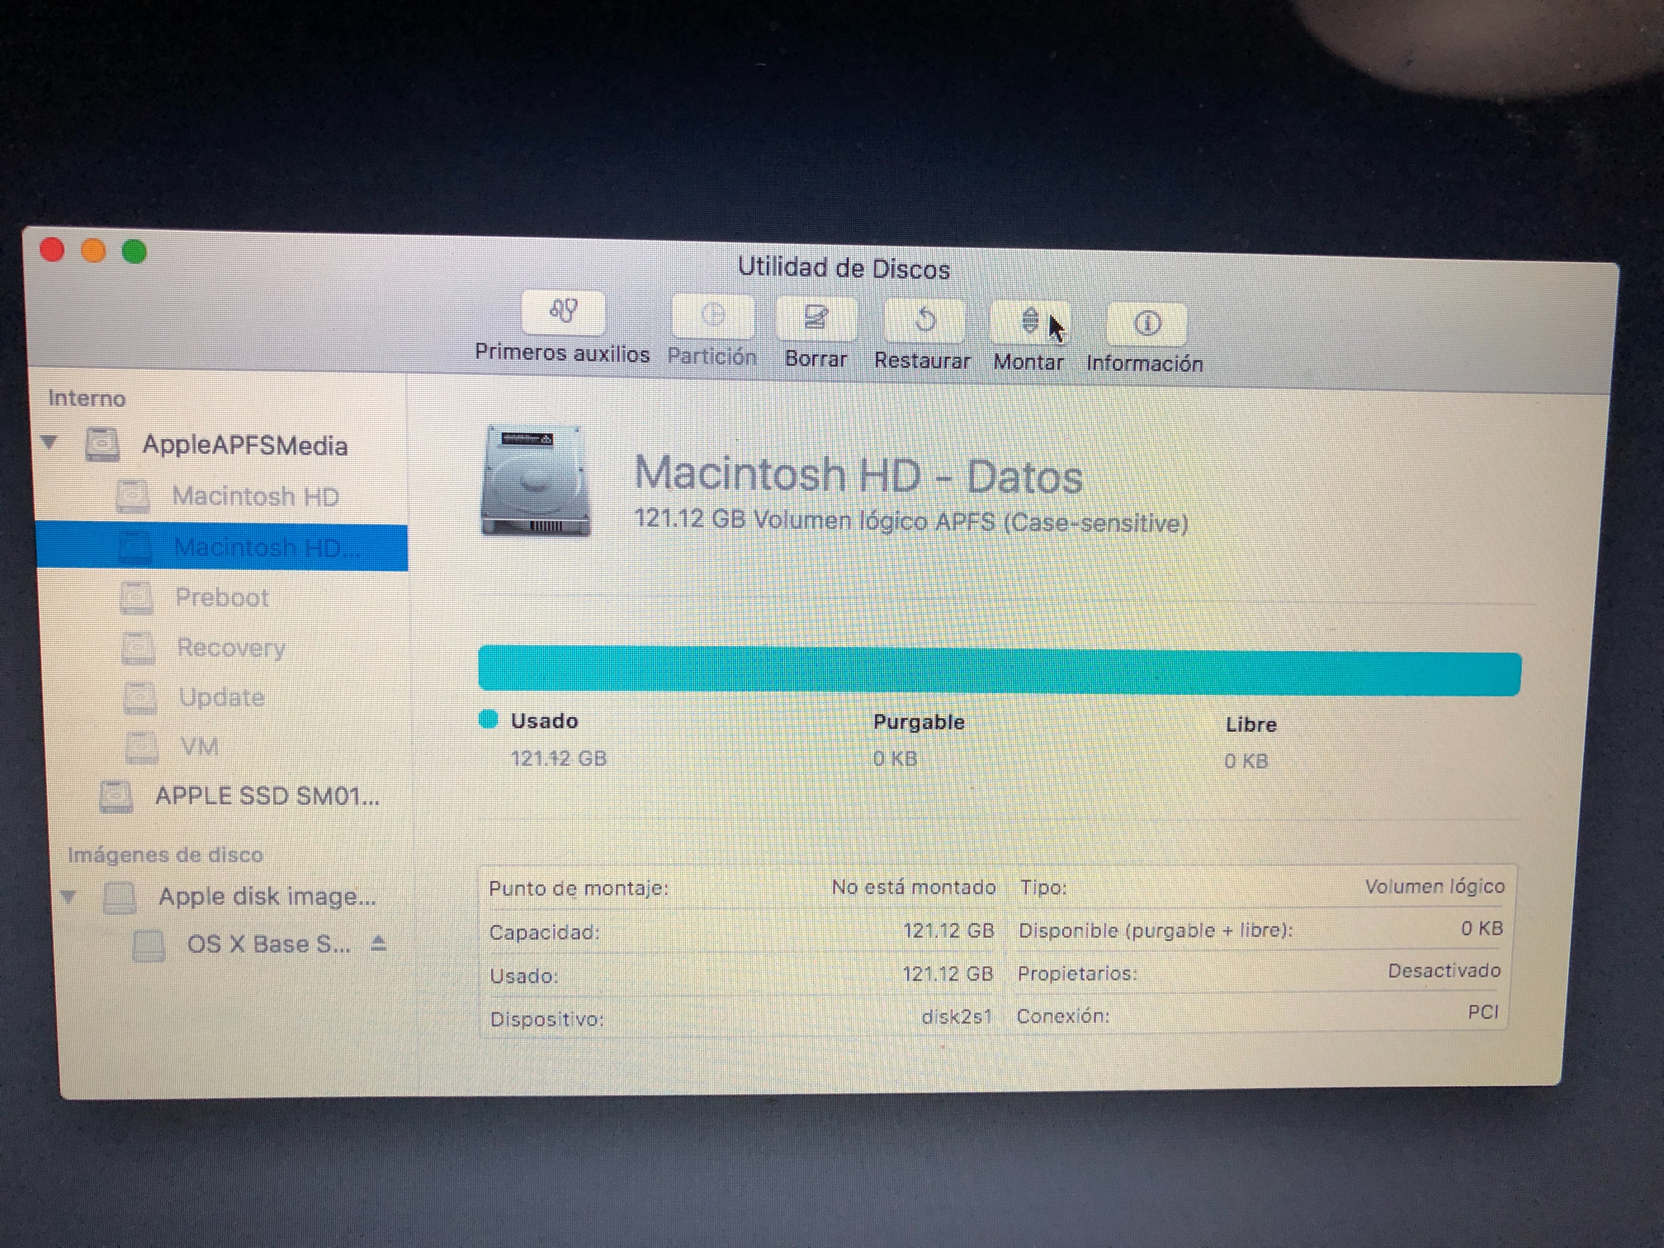The height and width of the screenshot is (1248, 1664).
Task: Eject the OS X Base System image
Action: (378, 943)
